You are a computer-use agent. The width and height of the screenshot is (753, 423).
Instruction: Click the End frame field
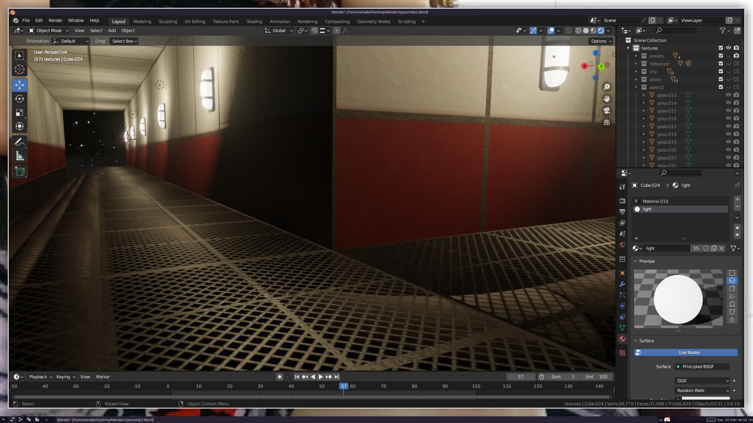597,377
